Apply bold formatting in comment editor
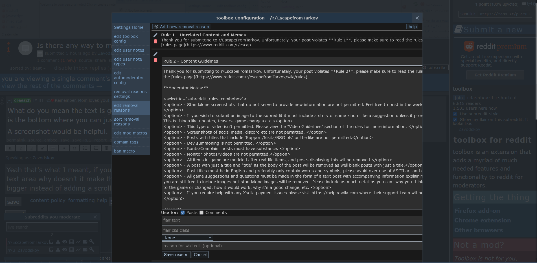 coord(10,148)
